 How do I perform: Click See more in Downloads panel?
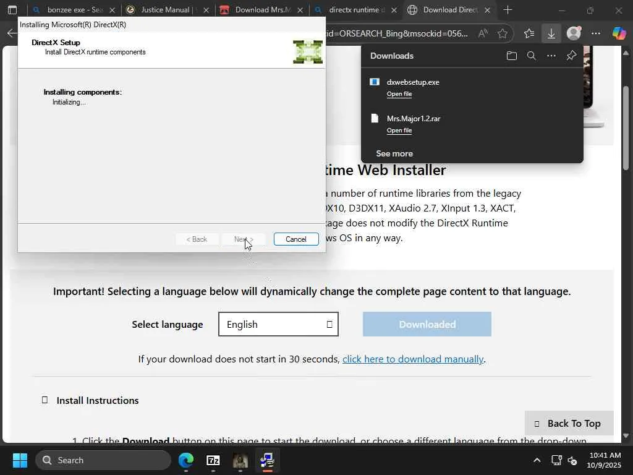pyautogui.click(x=394, y=153)
